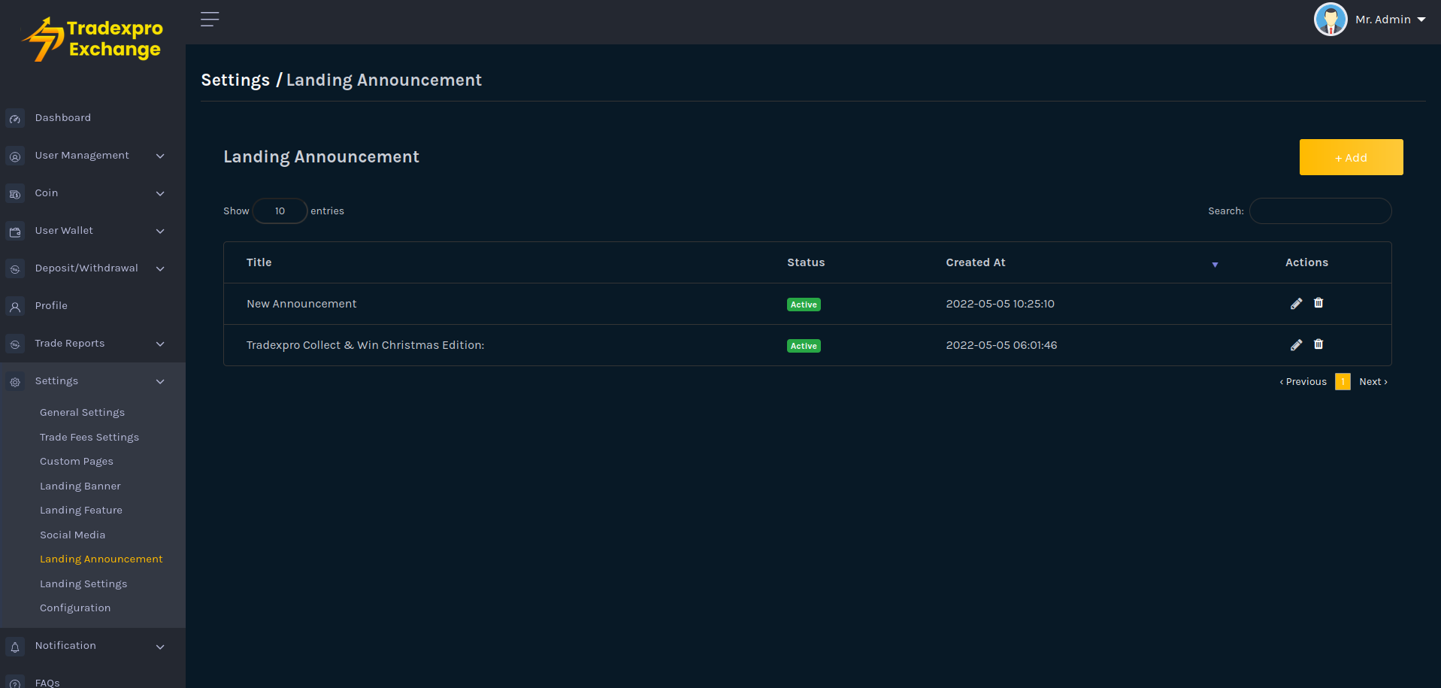This screenshot has height=688, width=1441.
Task: Sort table by Created At column
Action: (976, 262)
